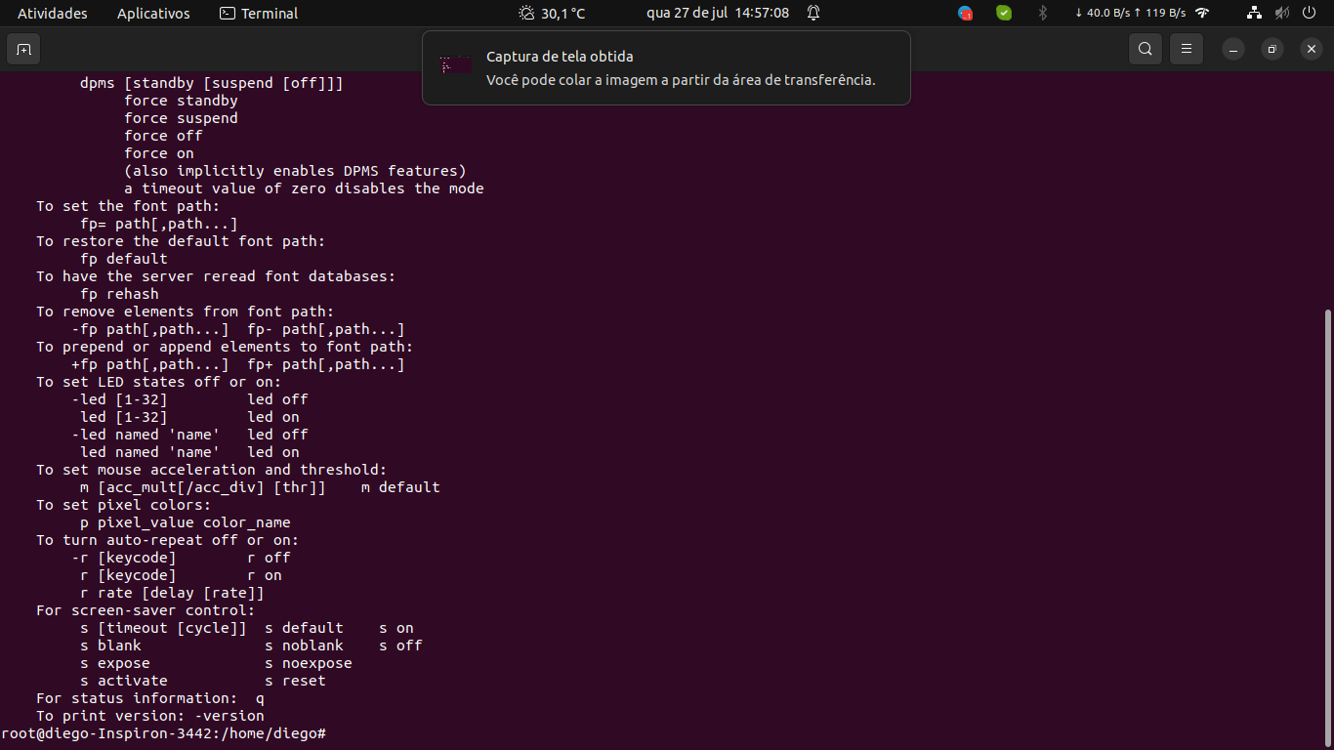Click the green checkmark tray icon
This screenshot has width=1334, height=750.
[1004, 13]
